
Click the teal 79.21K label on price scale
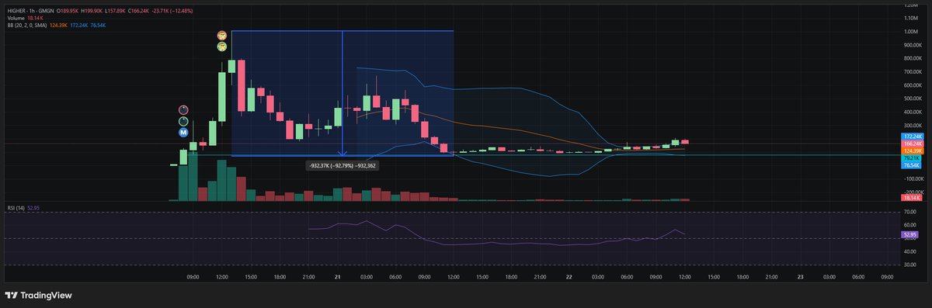click(912, 158)
